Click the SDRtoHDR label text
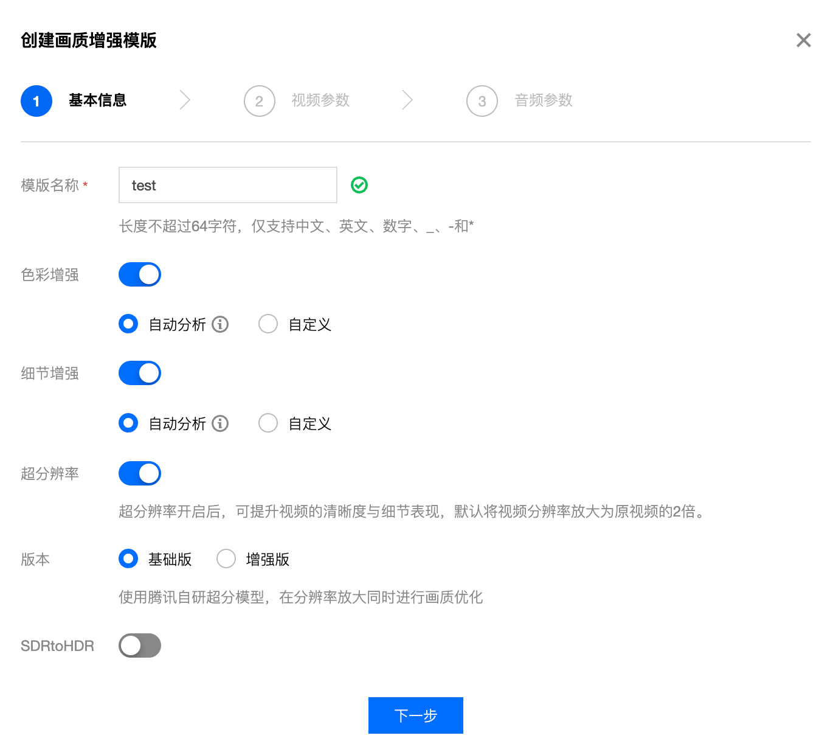The height and width of the screenshot is (741, 836). [x=57, y=645]
